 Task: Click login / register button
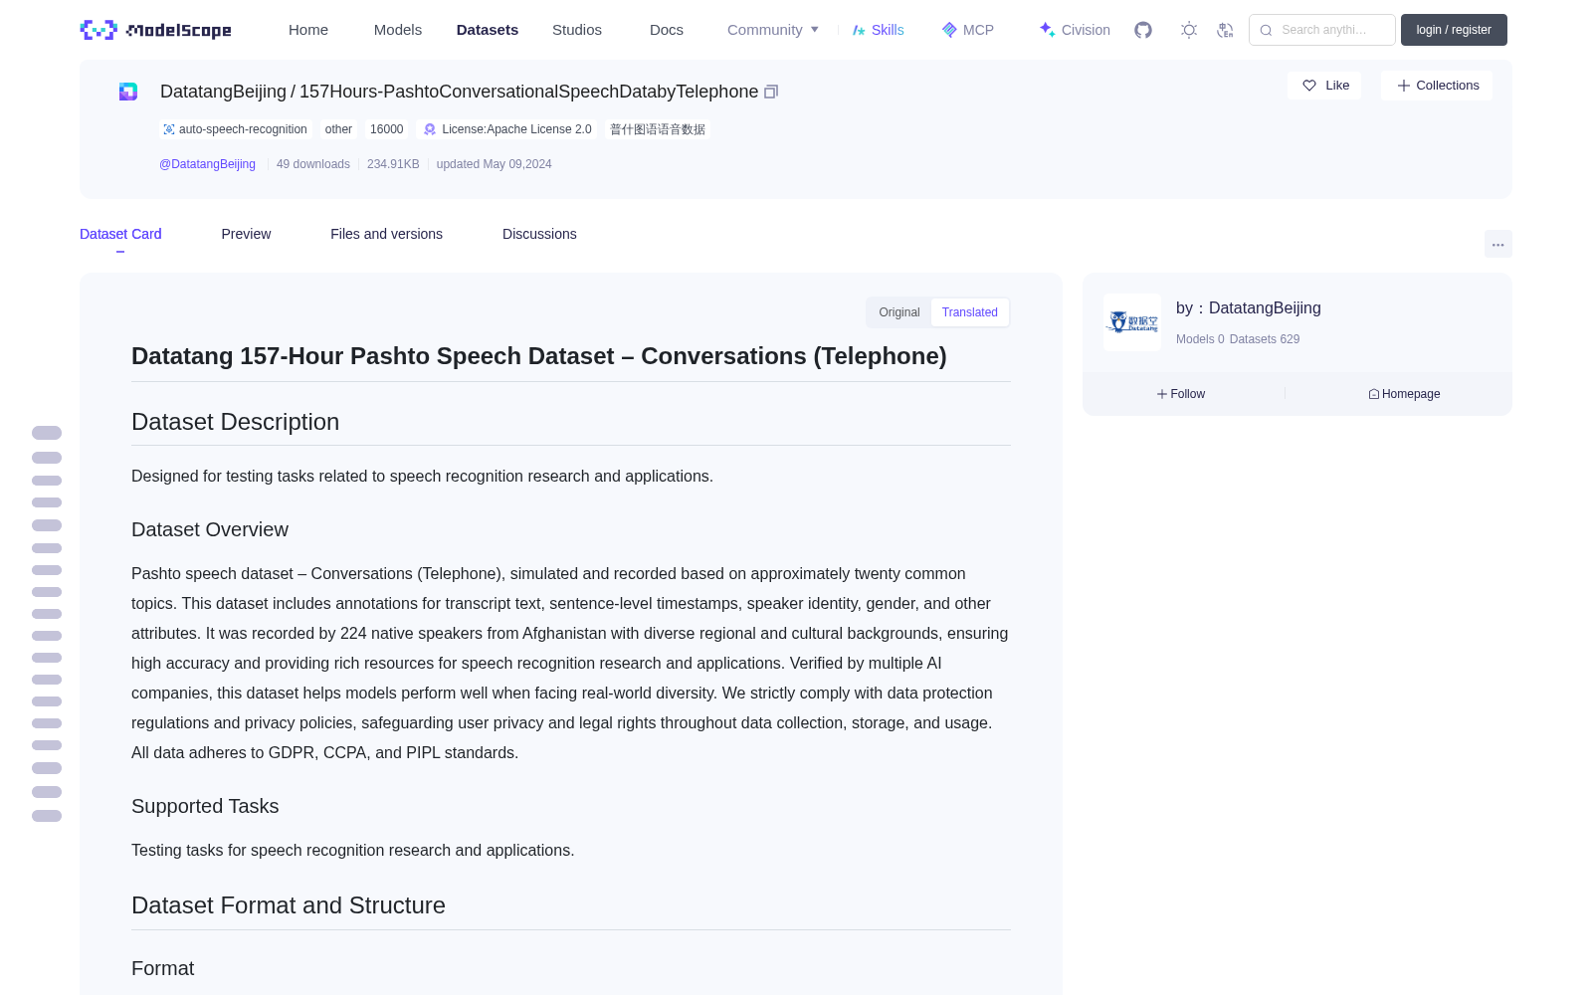(x=1454, y=30)
